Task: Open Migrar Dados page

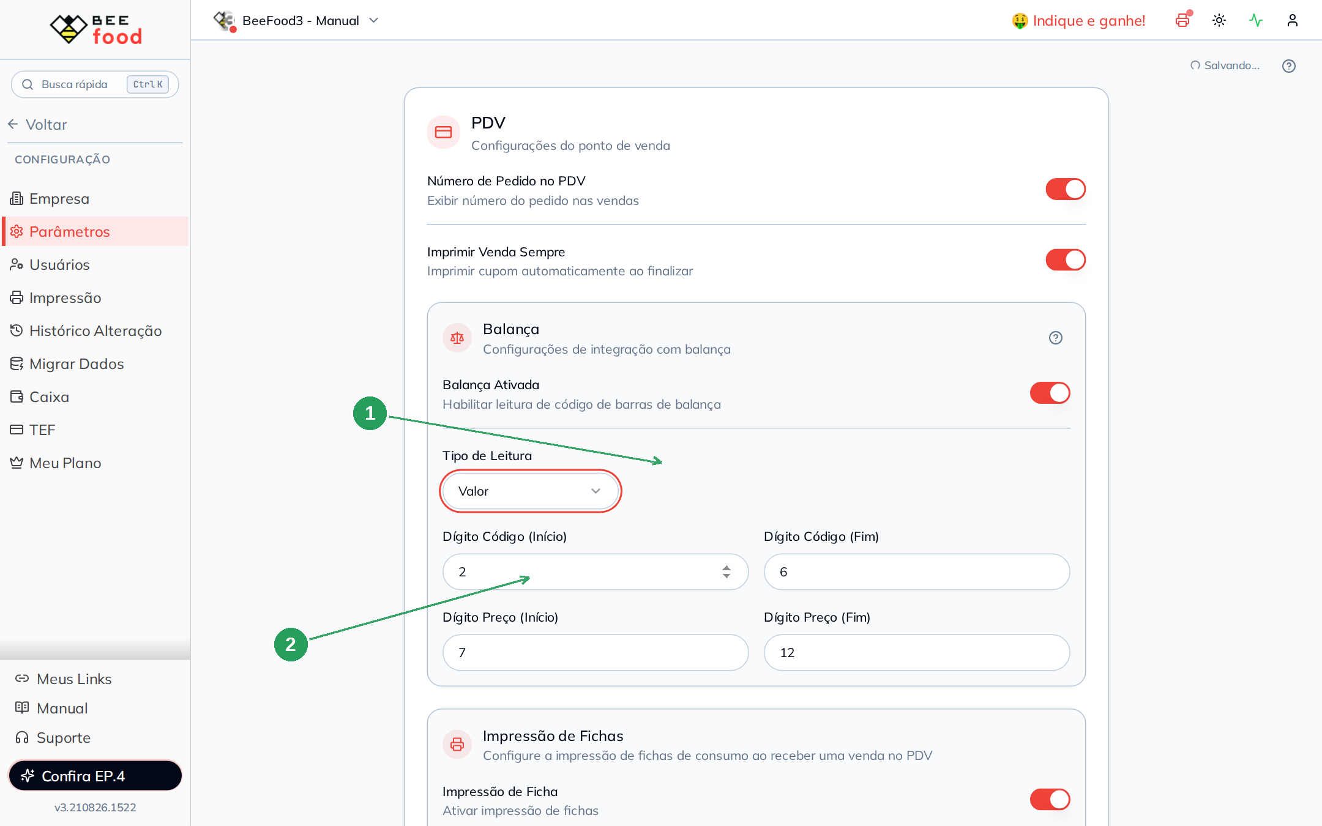Action: click(x=95, y=364)
